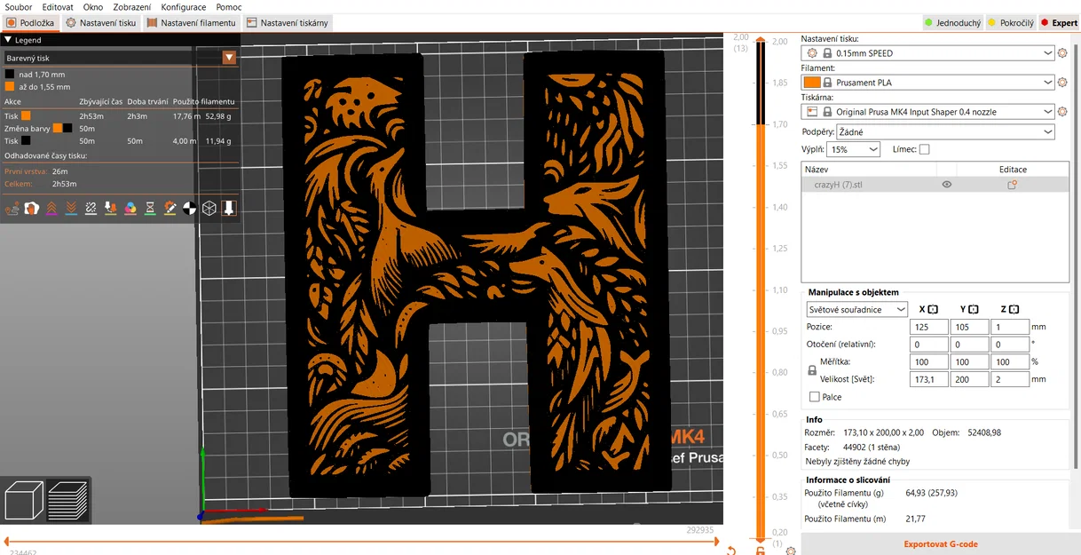Enable the Límec checkbox
Screen dimensions: 1081x555
point(924,149)
